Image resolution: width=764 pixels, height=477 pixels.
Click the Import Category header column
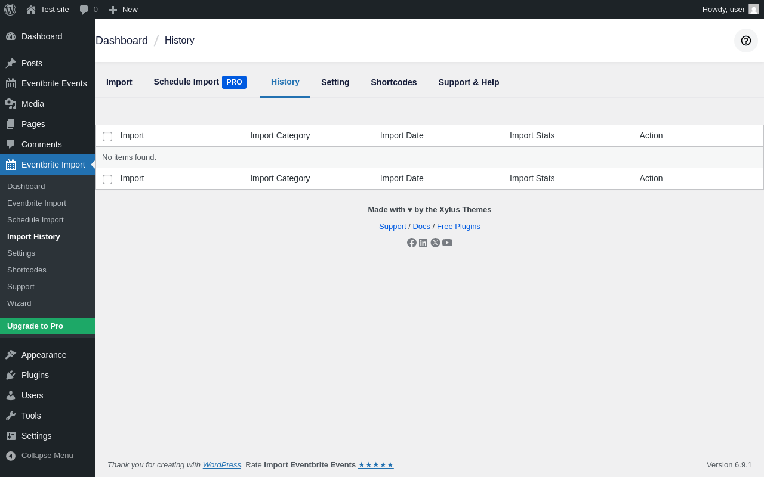pos(280,135)
